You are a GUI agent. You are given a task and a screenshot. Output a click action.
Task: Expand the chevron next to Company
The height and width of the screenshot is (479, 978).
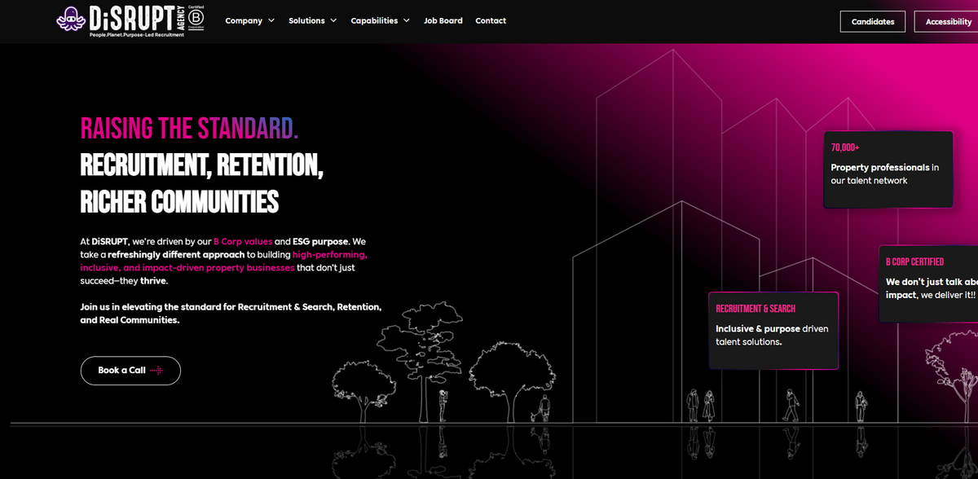(x=271, y=21)
